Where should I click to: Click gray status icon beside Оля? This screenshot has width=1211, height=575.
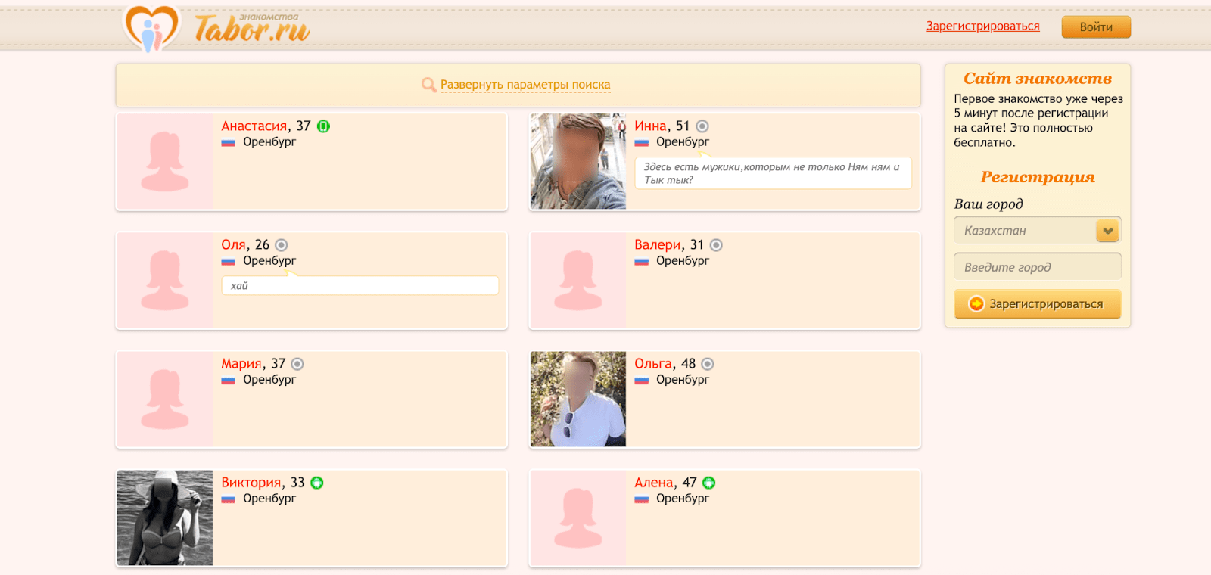coord(282,245)
